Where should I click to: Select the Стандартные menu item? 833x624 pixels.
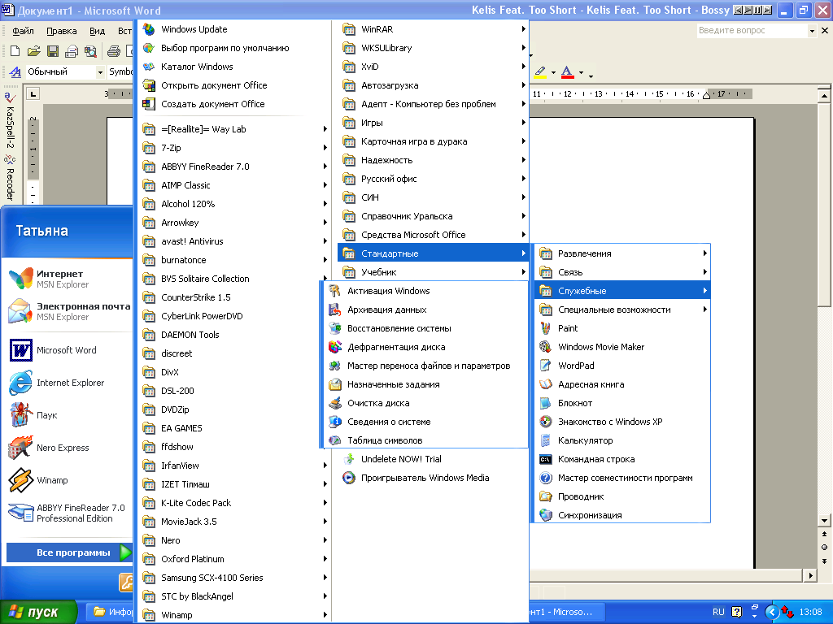click(433, 253)
